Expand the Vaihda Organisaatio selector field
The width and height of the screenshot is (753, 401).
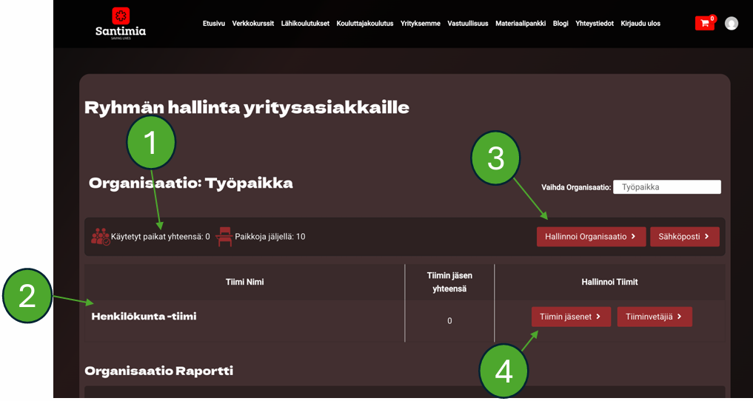point(667,187)
